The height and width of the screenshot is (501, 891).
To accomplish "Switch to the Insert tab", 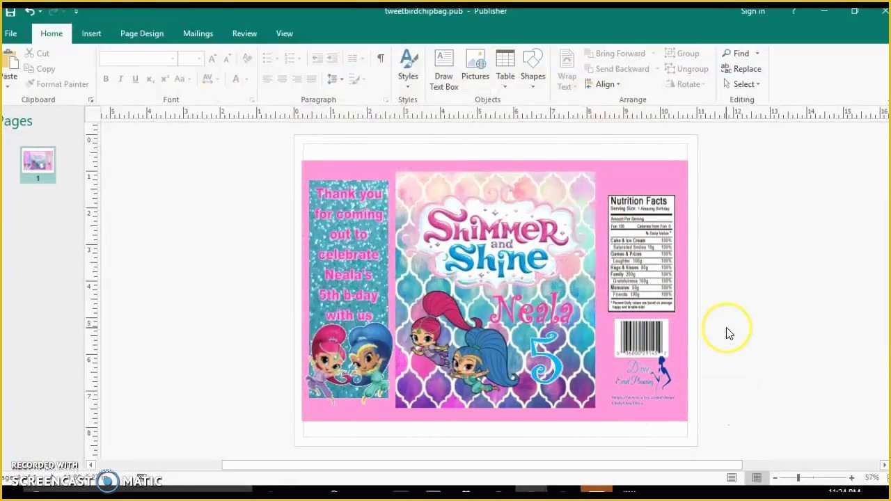I will [x=91, y=33].
